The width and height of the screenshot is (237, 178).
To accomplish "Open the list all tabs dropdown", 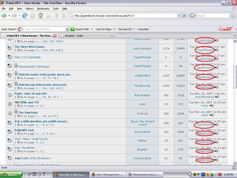I will [235, 36].
